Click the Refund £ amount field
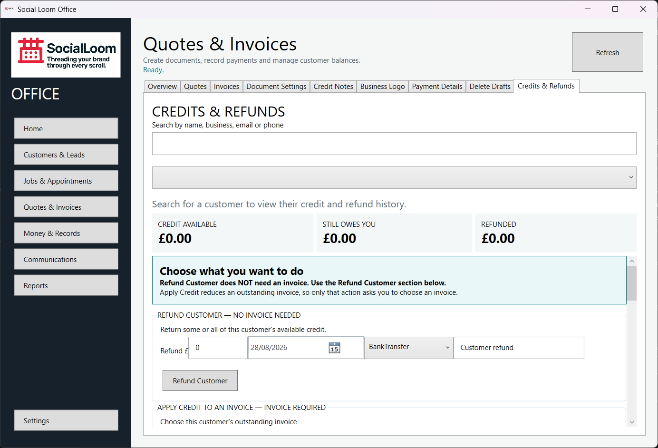The width and height of the screenshot is (658, 448). coord(218,348)
